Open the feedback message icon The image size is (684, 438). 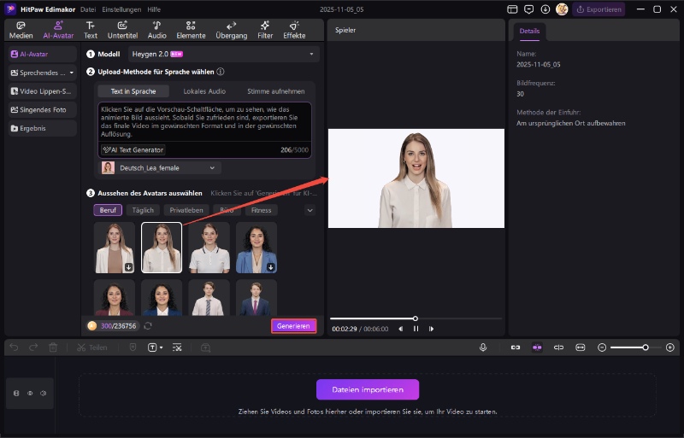click(528, 9)
